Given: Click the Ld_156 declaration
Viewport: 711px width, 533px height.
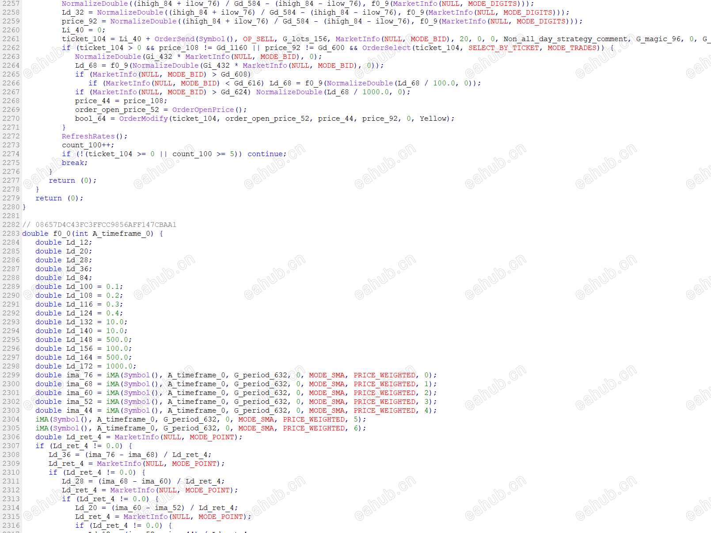Looking at the screenshot, I should tap(84, 349).
